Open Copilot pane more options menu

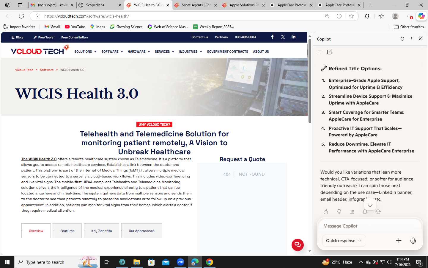411,39
